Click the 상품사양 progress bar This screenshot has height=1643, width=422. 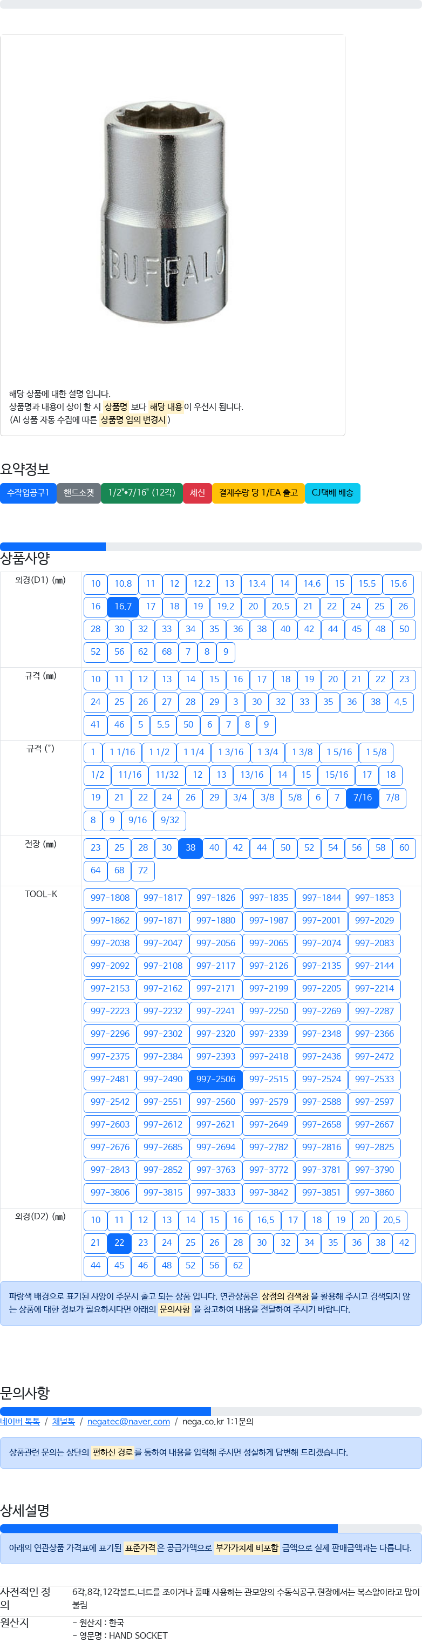[x=211, y=547]
